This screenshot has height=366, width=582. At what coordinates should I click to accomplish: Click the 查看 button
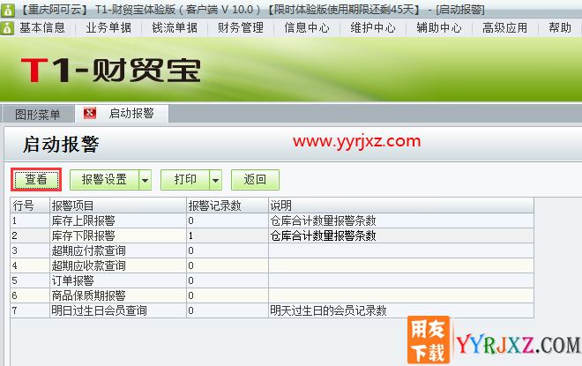[36, 180]
